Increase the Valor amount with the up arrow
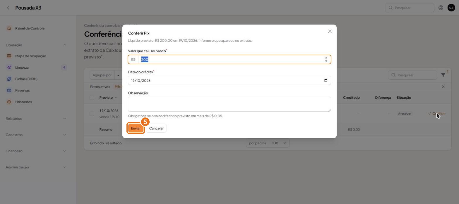This screenshot has height=204, width=459. point(326,58)
